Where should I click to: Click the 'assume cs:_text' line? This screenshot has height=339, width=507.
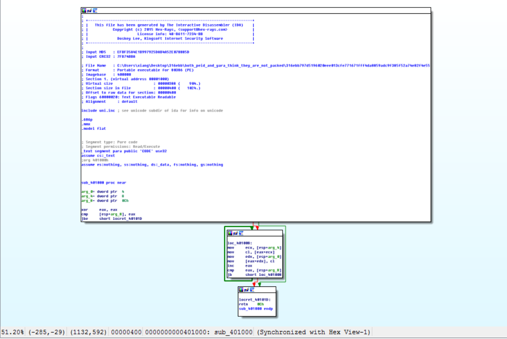[98, 156]
